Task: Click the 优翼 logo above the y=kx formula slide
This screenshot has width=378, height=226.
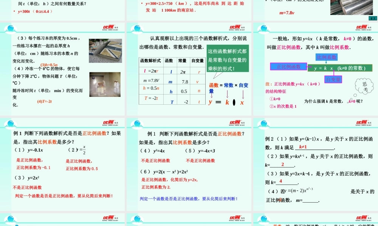Action: point(362,27)
